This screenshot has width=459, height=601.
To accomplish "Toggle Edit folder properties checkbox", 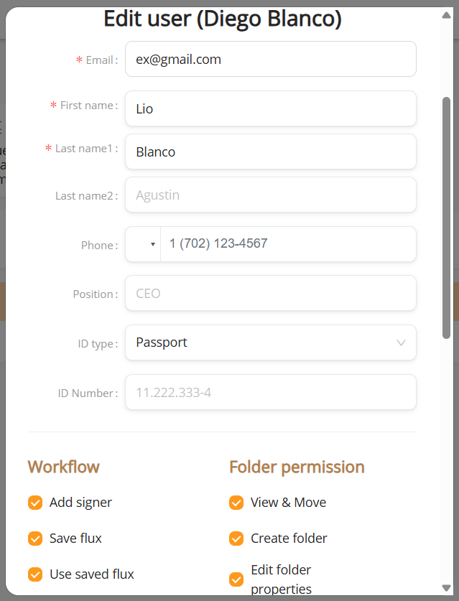I will coord(236,579).
